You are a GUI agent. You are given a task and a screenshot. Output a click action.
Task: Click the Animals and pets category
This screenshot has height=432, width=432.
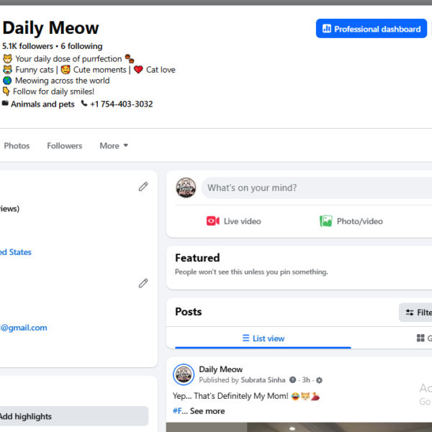point(42,104)
